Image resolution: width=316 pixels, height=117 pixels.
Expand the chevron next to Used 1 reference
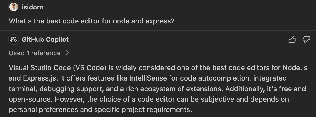[x=67, y=53]
